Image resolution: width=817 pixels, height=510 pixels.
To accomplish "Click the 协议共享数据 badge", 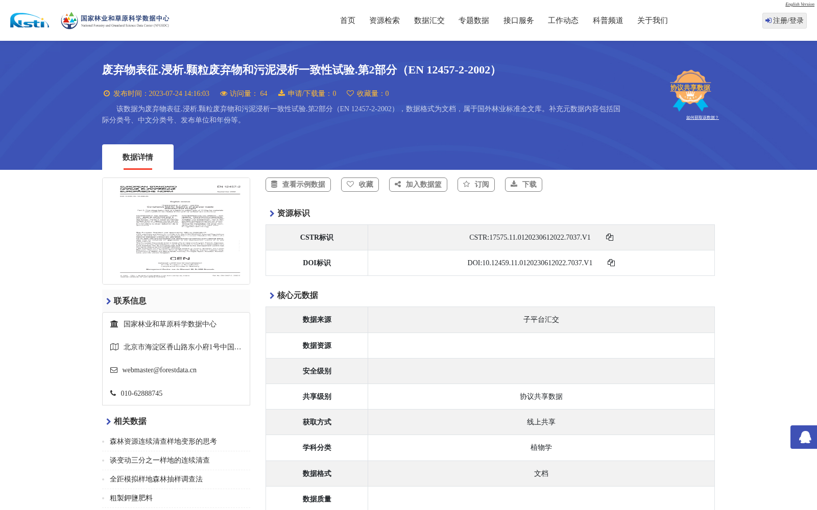I will pos(690,90).
